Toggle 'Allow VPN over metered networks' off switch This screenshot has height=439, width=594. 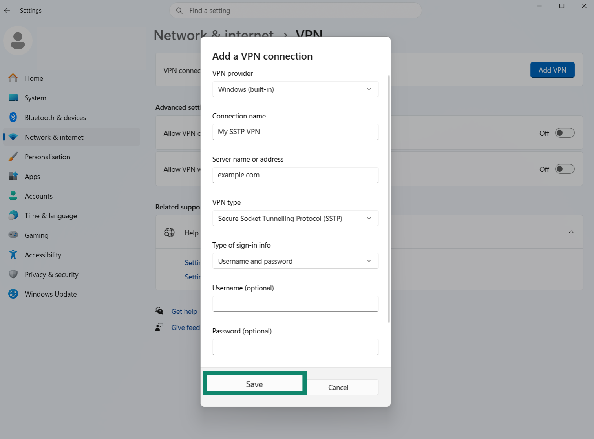[565, 133]
